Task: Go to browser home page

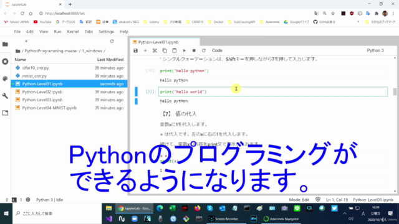Action: [x=31, y=14]
